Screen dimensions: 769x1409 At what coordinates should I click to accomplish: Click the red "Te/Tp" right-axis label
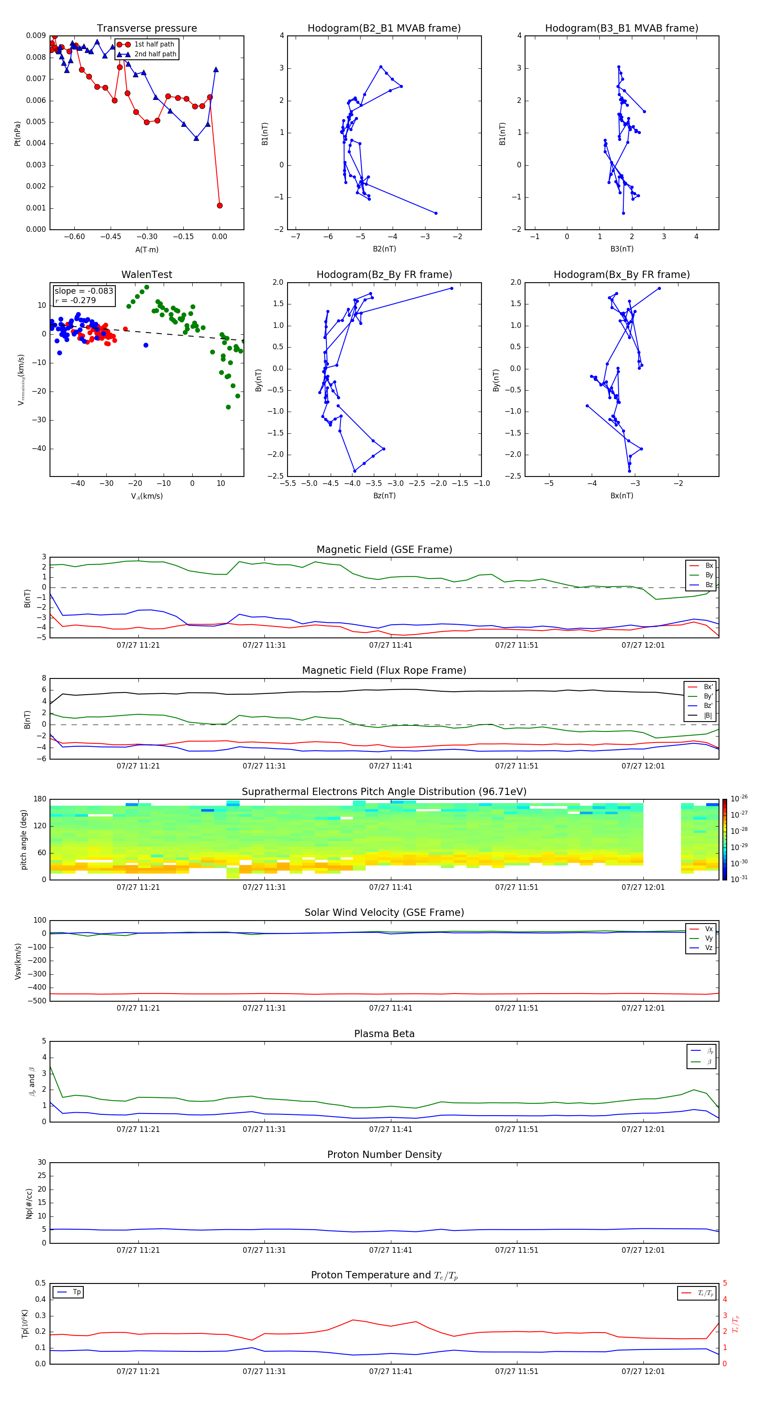click(736, 1324)
